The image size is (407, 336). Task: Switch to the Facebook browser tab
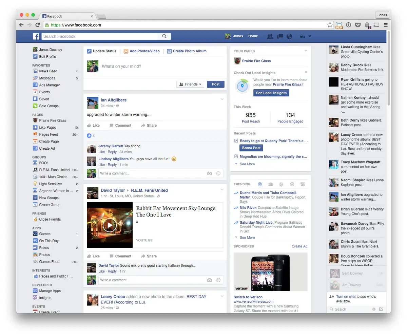pyautogui.click(x=67, y=16)
